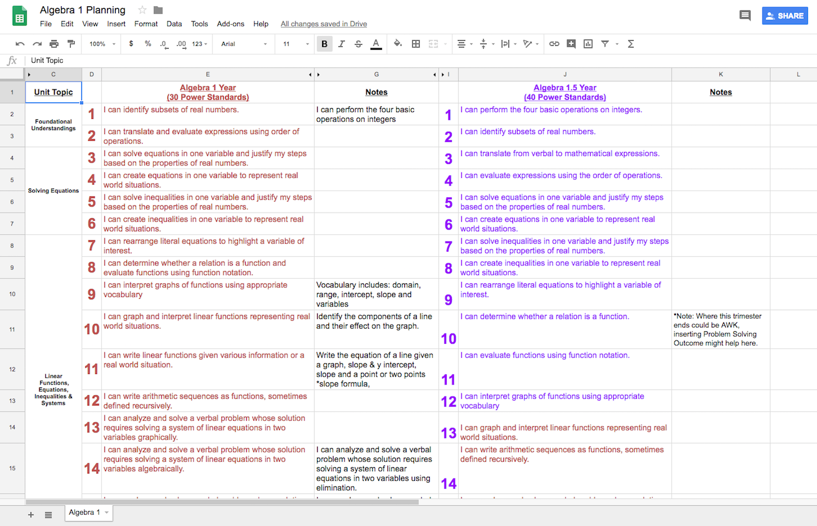Open the Format menu

[x=146, y=24]
